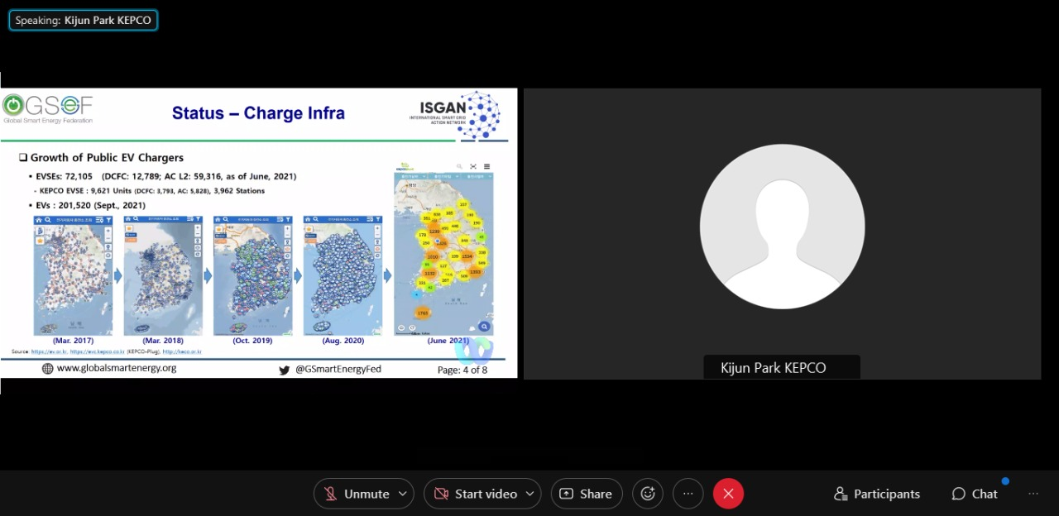Click the Speaking: Kijun Park KEPCO indicator

[x=84, y=20]
